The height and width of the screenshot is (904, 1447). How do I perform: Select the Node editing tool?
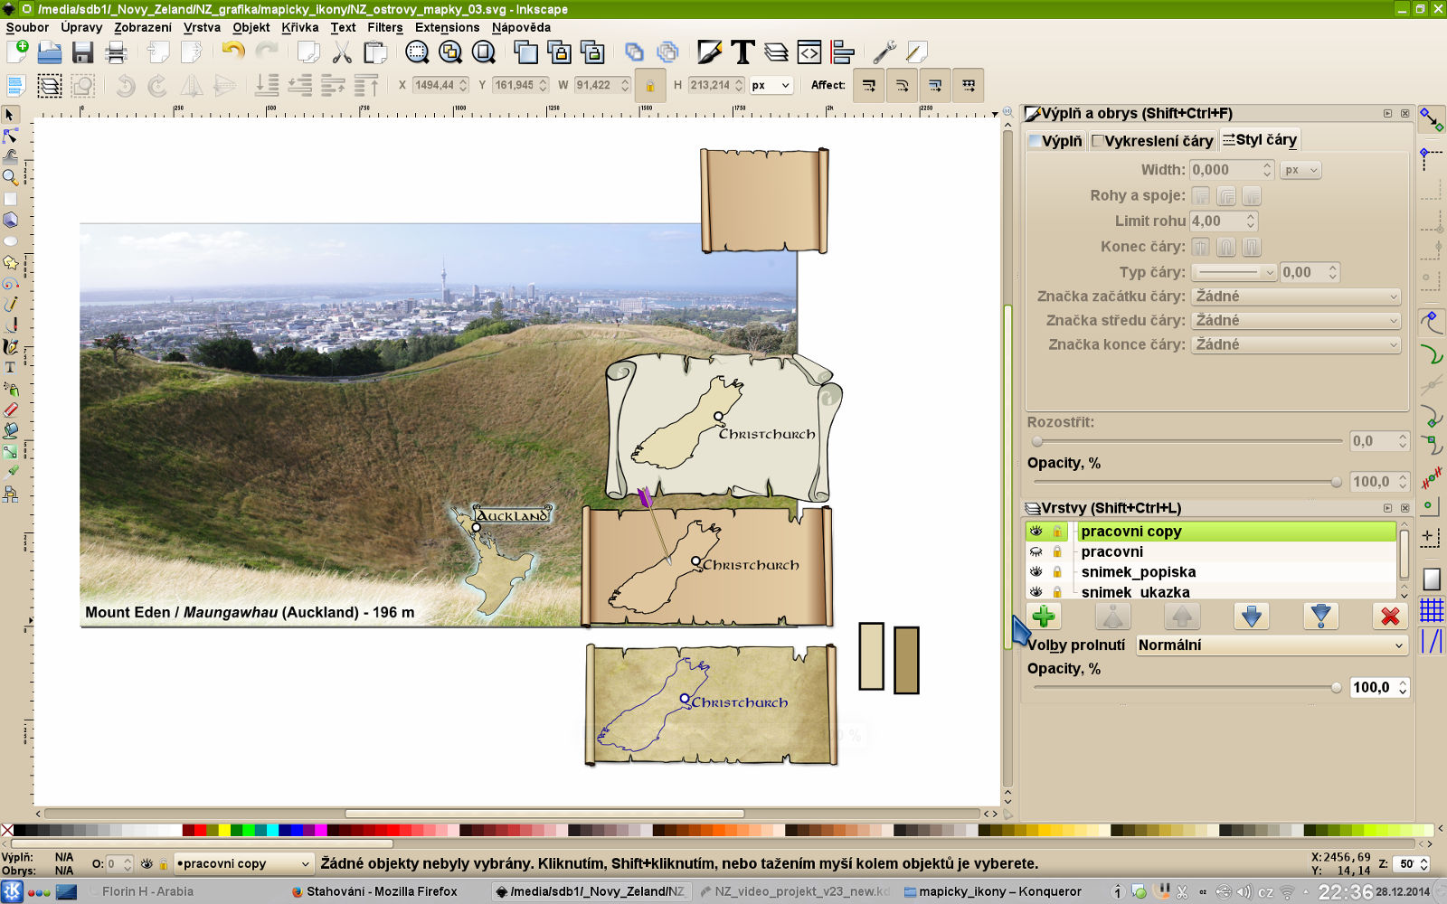(11, 137)
